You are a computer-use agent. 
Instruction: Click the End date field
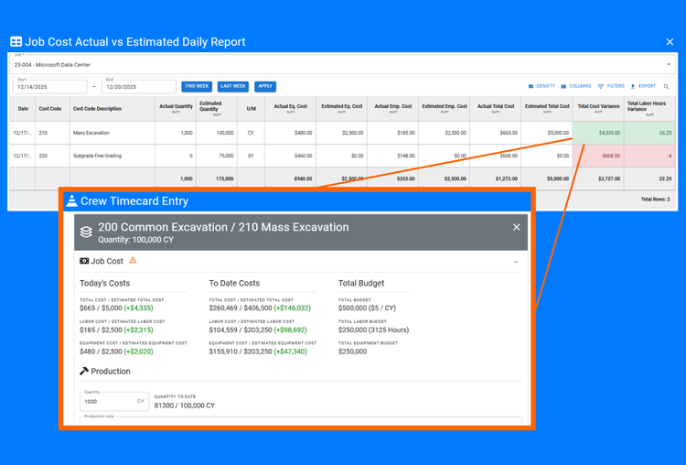coord(139,87)
